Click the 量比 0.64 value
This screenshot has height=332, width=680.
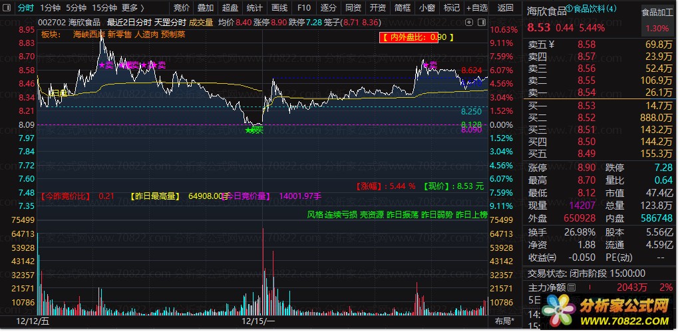pos(663,180)
